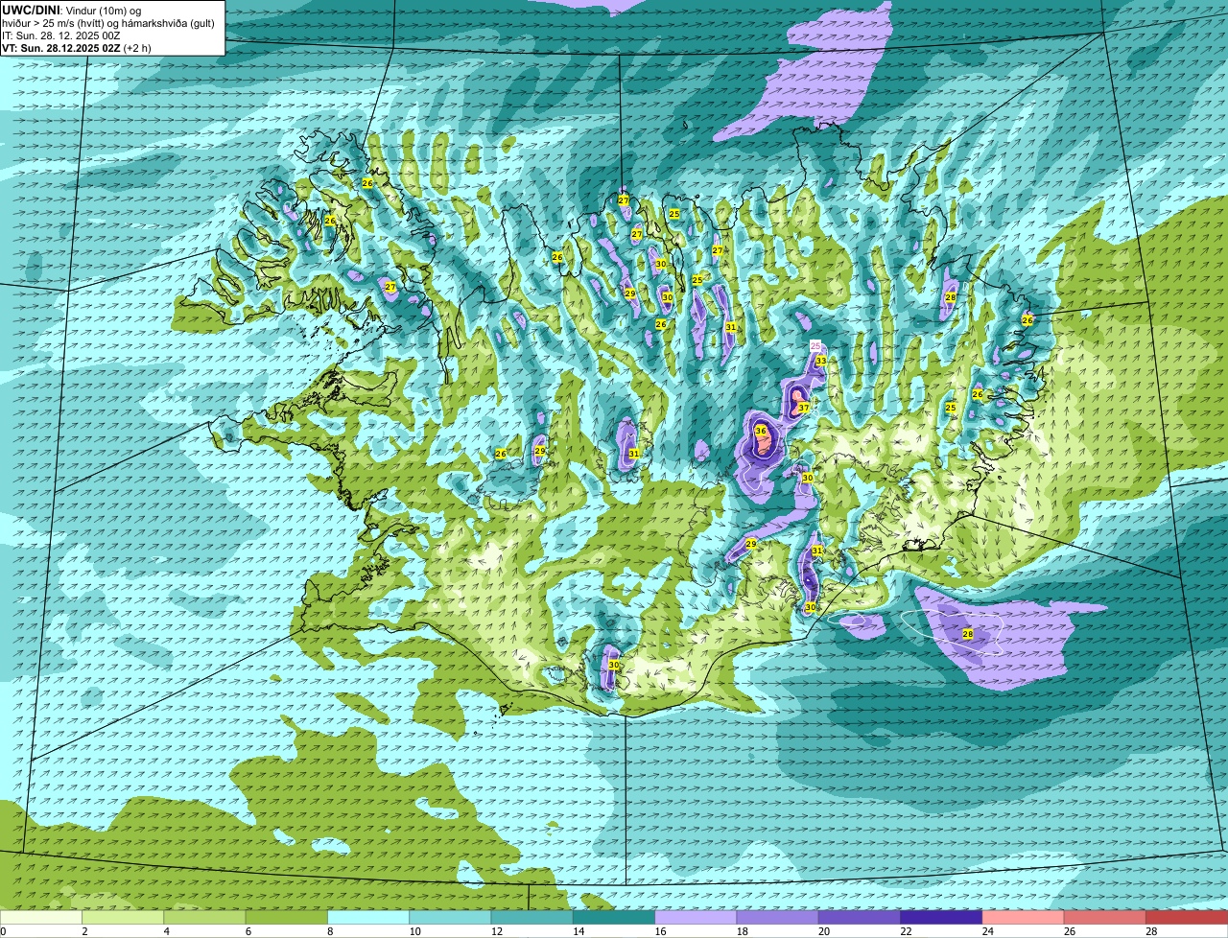The image size is (1228, 938).
Task: Select the "8" tick label on the legend scale
Action: [329, 931]
